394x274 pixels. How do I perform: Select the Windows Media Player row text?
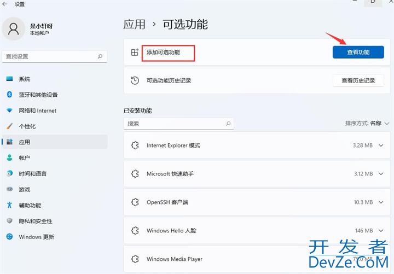click(175, 259)
